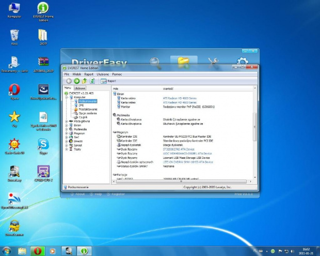Click the Opera button in the taskbar

[x=38, y=251]
